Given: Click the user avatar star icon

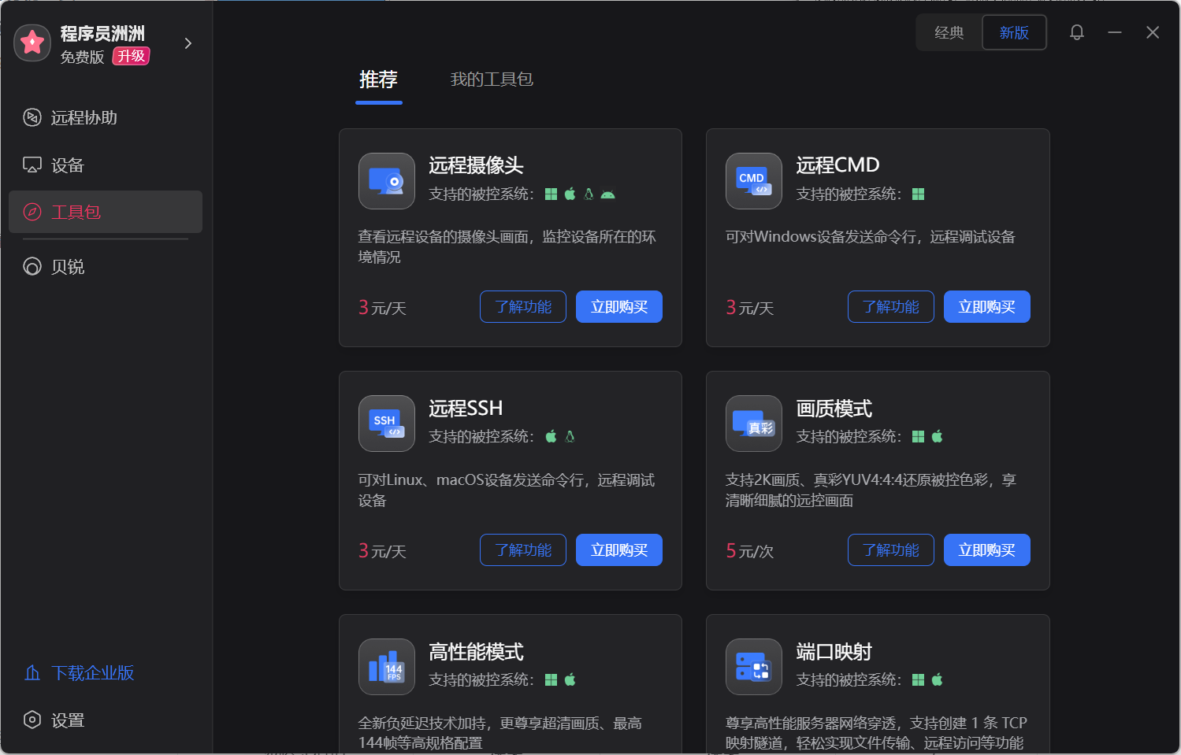Looking at the screenshot, I should pyautogui.click(x=32, y=43).
